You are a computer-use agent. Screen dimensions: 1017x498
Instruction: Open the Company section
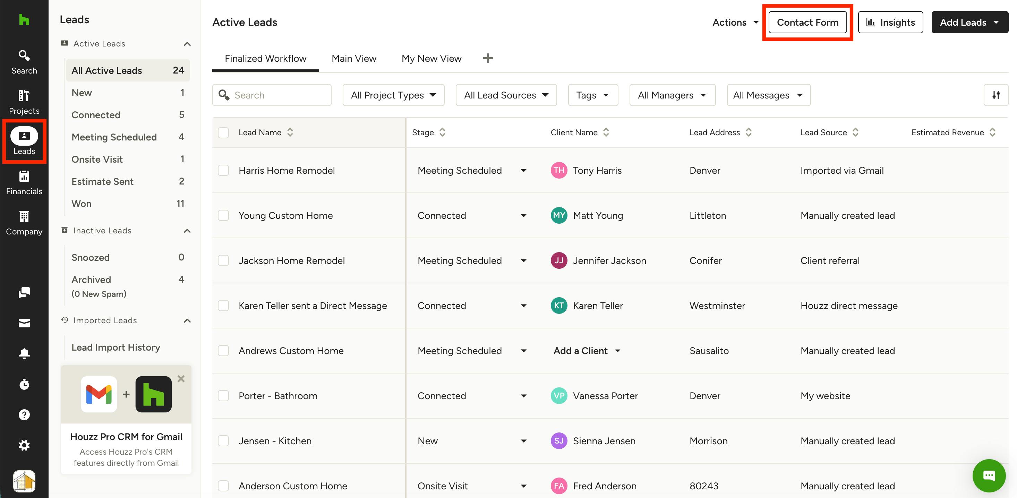pos(24,223)
